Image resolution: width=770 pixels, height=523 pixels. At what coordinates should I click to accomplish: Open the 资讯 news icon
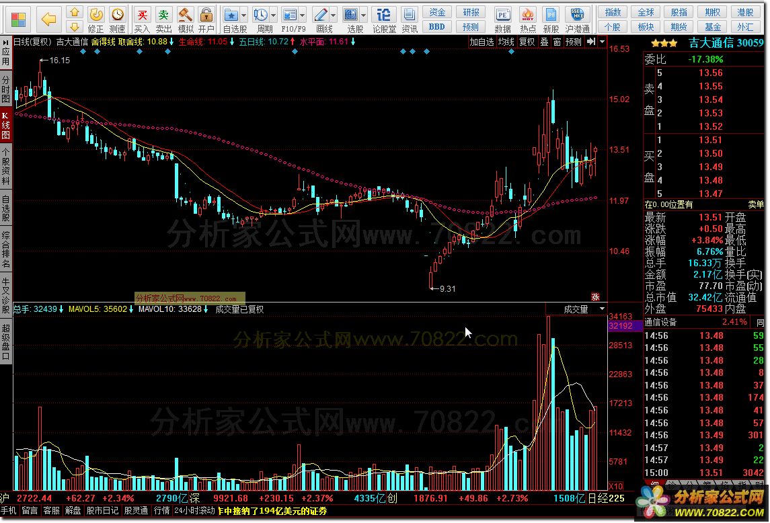(x=409, y=20)
